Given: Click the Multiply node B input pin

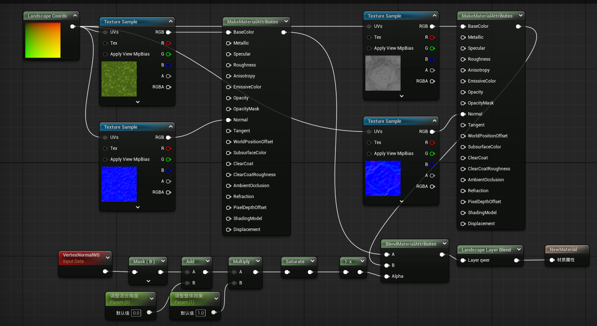Looking at the screenshot, I should click(x=234, y=283).
